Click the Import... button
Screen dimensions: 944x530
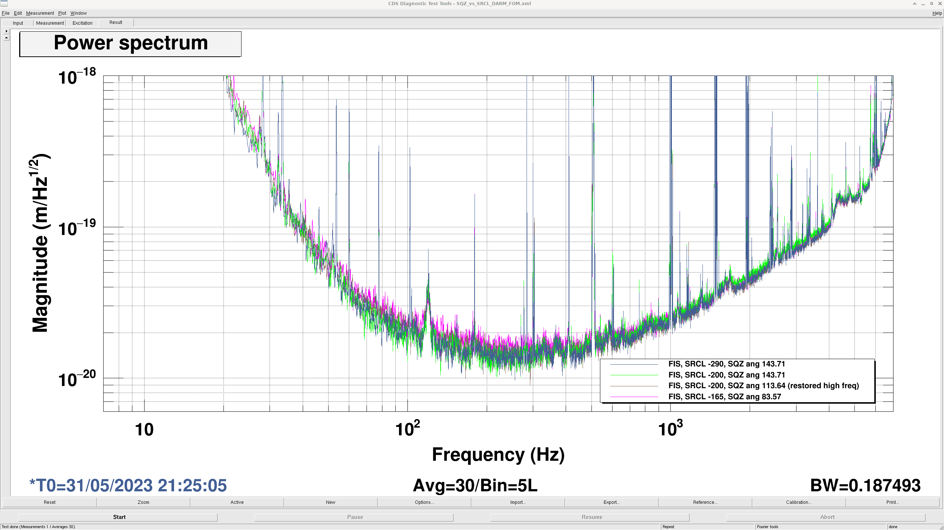click(517, 502)
